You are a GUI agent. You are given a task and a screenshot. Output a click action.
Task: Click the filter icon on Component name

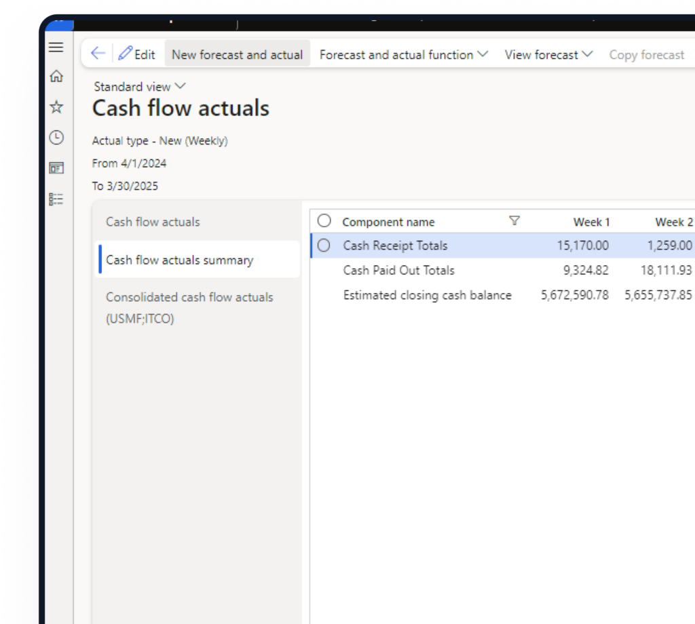(514, 221)
